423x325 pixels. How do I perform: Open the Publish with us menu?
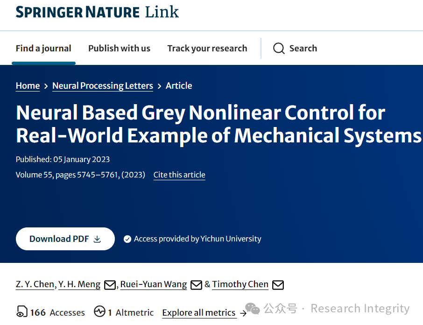119,48
